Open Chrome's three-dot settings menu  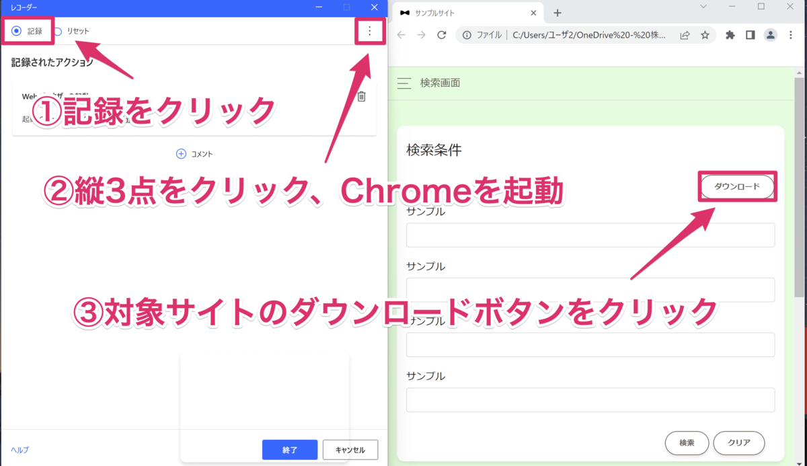791,35
